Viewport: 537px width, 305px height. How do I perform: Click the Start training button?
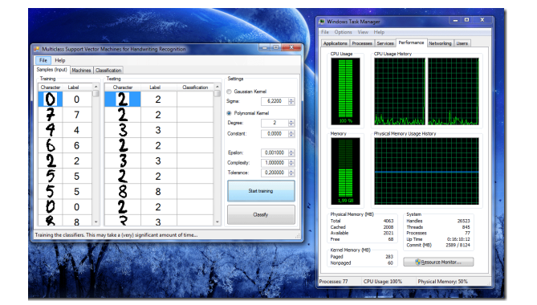coord(261,191)
